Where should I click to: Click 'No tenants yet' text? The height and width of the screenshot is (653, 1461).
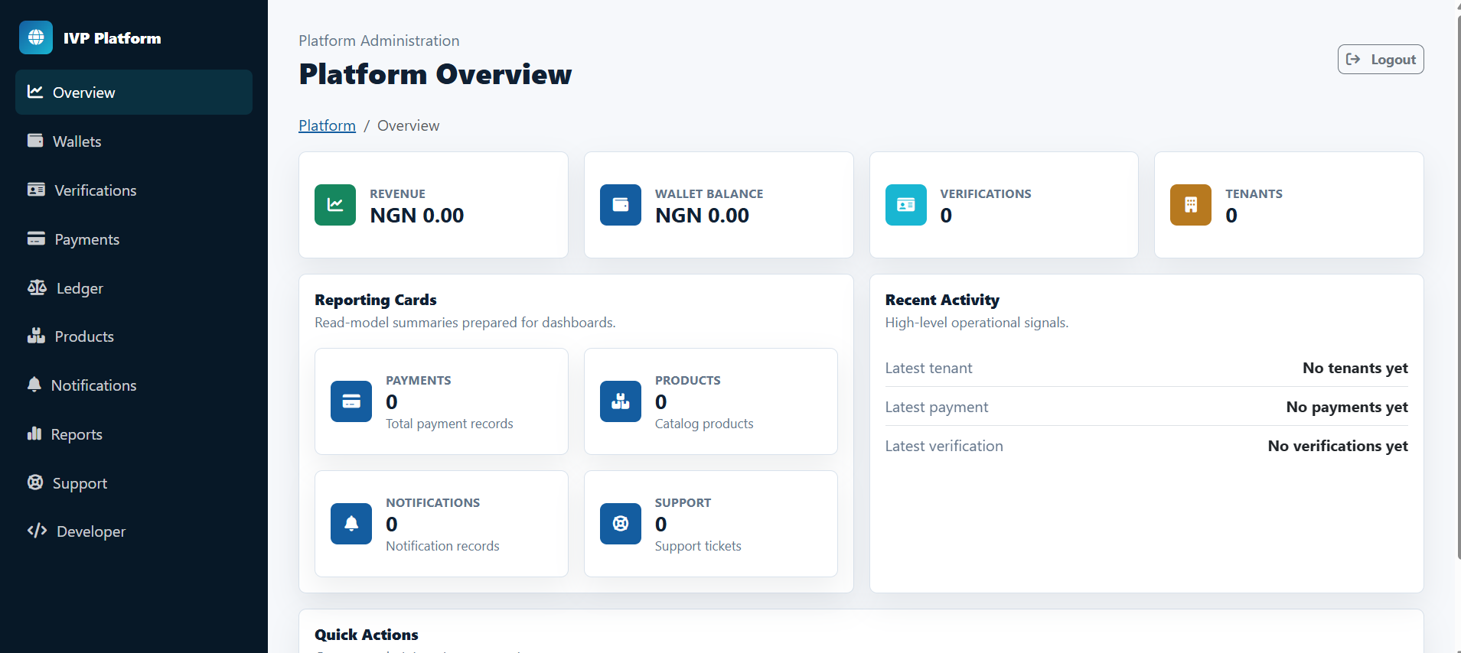[x=1355, y=368]
